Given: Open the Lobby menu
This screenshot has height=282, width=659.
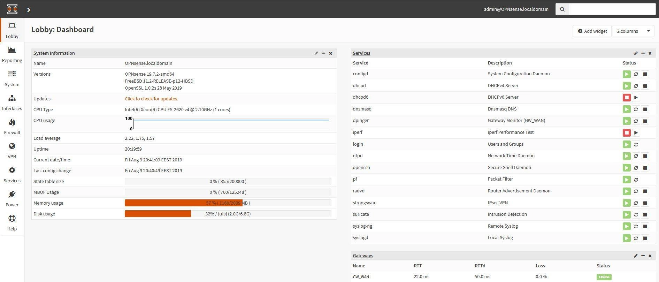Looking at the screenshot, I should pos(12,31).
